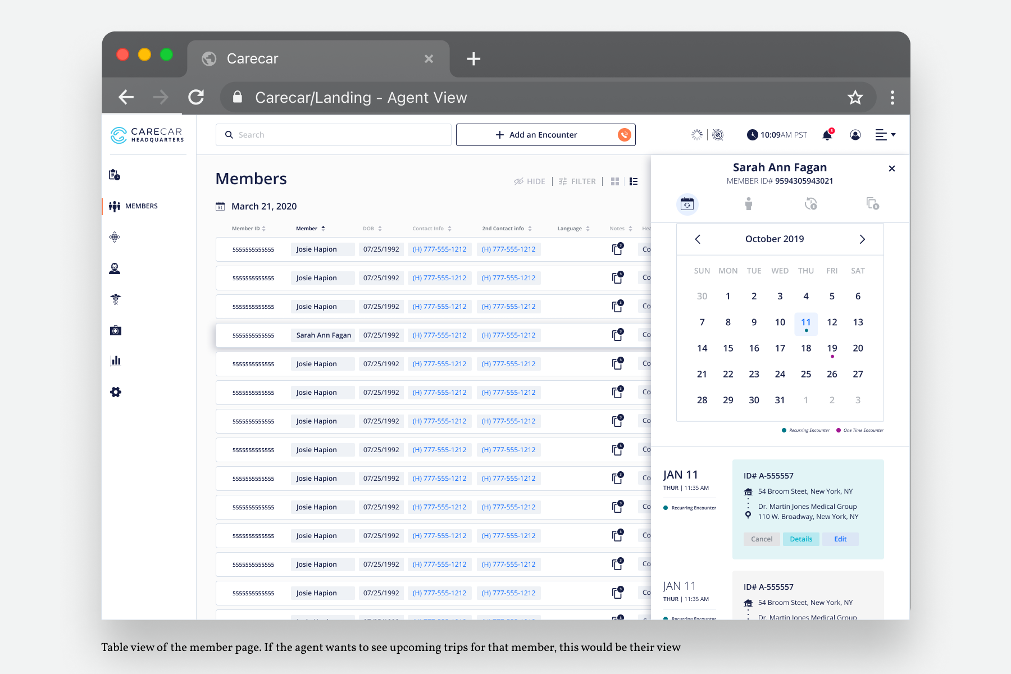1011x674 pixels.
Task: Open the user profile icon
Action: (x=855, y=135)
